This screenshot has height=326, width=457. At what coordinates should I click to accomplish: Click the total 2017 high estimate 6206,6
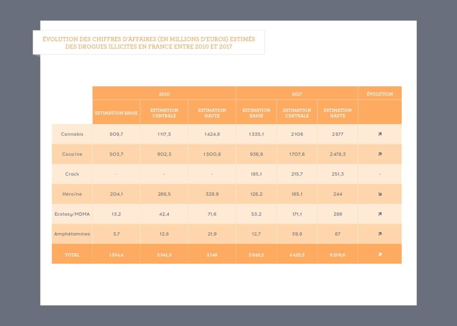(x=337, y=255)
